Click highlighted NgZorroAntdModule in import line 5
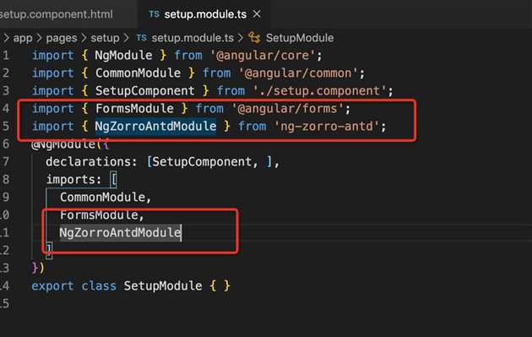Image resolution: width=532 pixels, height=337 pixels. (x=155, y=126)
